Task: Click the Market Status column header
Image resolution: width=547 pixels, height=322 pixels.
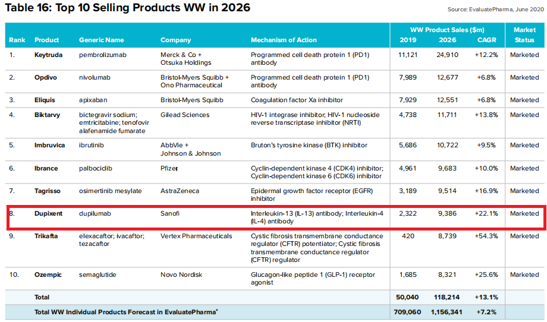Action: click(x=524, y=34)
